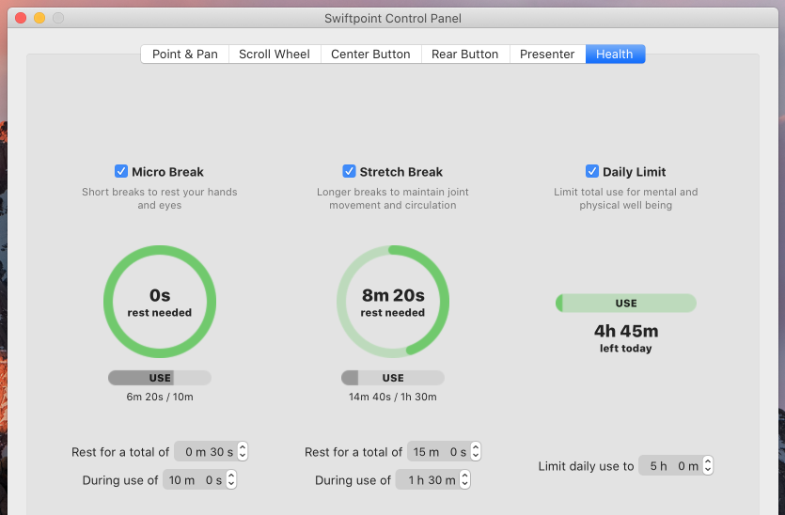
Task: Uncheck the Stretch Break checkbox
Action: point(349,171)
